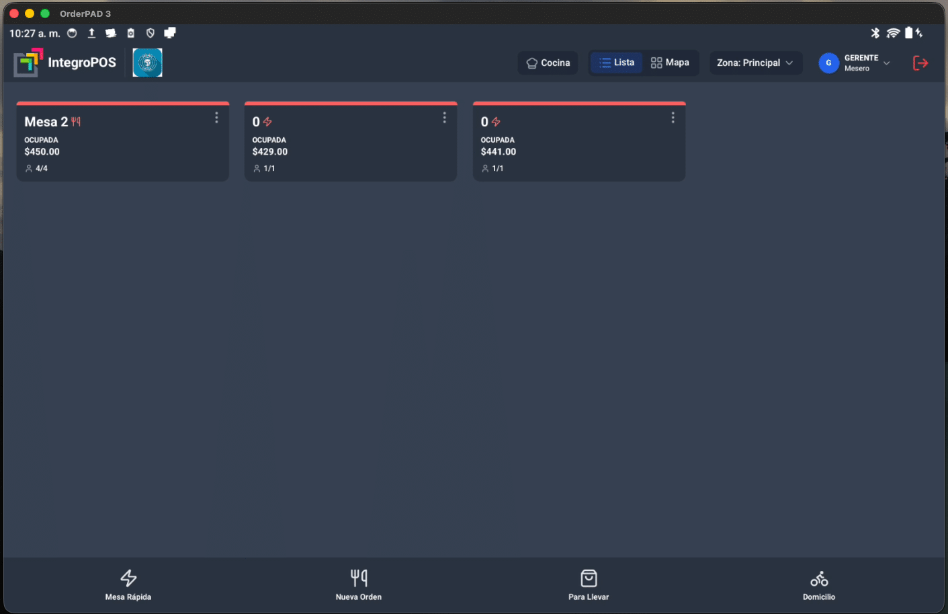This screenshot has width=948, height=614.
Task: Open Domicilio delivery bike icon
Action: [x=818, y=584]
